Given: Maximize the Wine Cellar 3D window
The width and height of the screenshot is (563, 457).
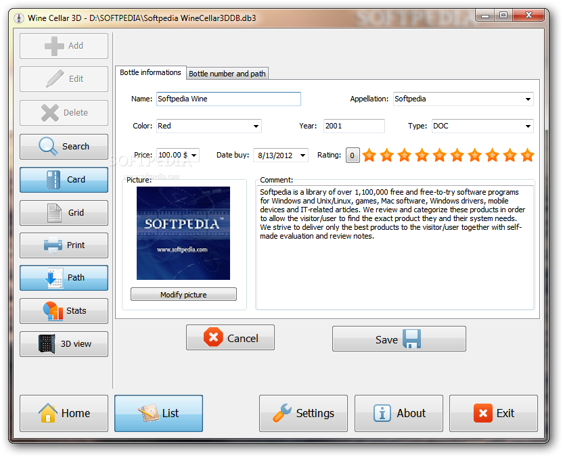Looking at the screenshot, I should [x=503, y=16].
